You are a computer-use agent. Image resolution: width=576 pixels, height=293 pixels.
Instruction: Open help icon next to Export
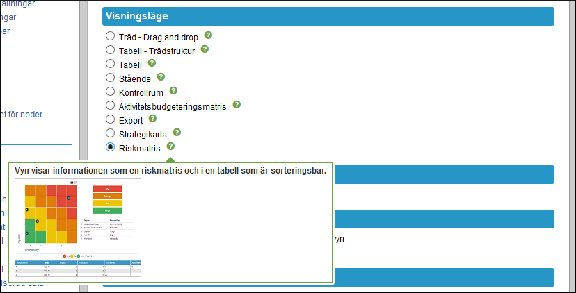pos(152,119)
